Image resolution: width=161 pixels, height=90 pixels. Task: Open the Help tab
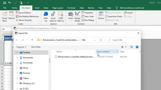coord(109,8)
